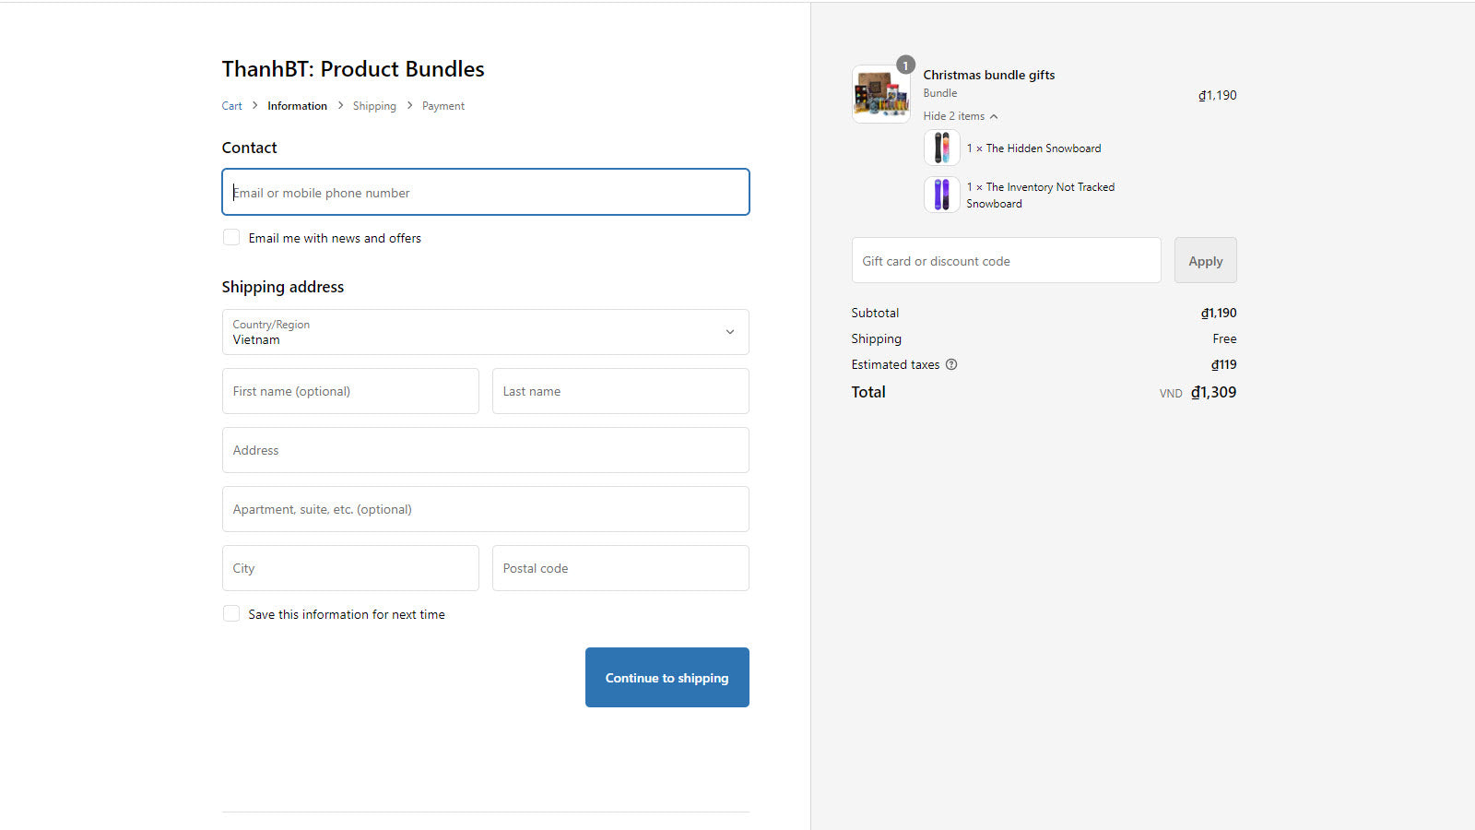Select the Information breadcrumb step
Viewport: 1475px width, 830px height.
point(297,106)
